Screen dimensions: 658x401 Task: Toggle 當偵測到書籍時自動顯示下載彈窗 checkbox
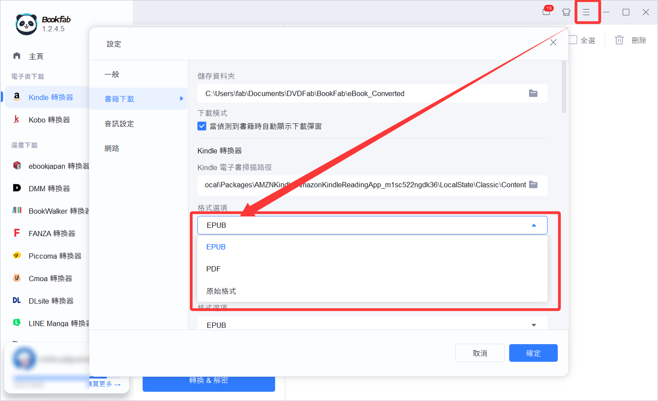point(202,126)
